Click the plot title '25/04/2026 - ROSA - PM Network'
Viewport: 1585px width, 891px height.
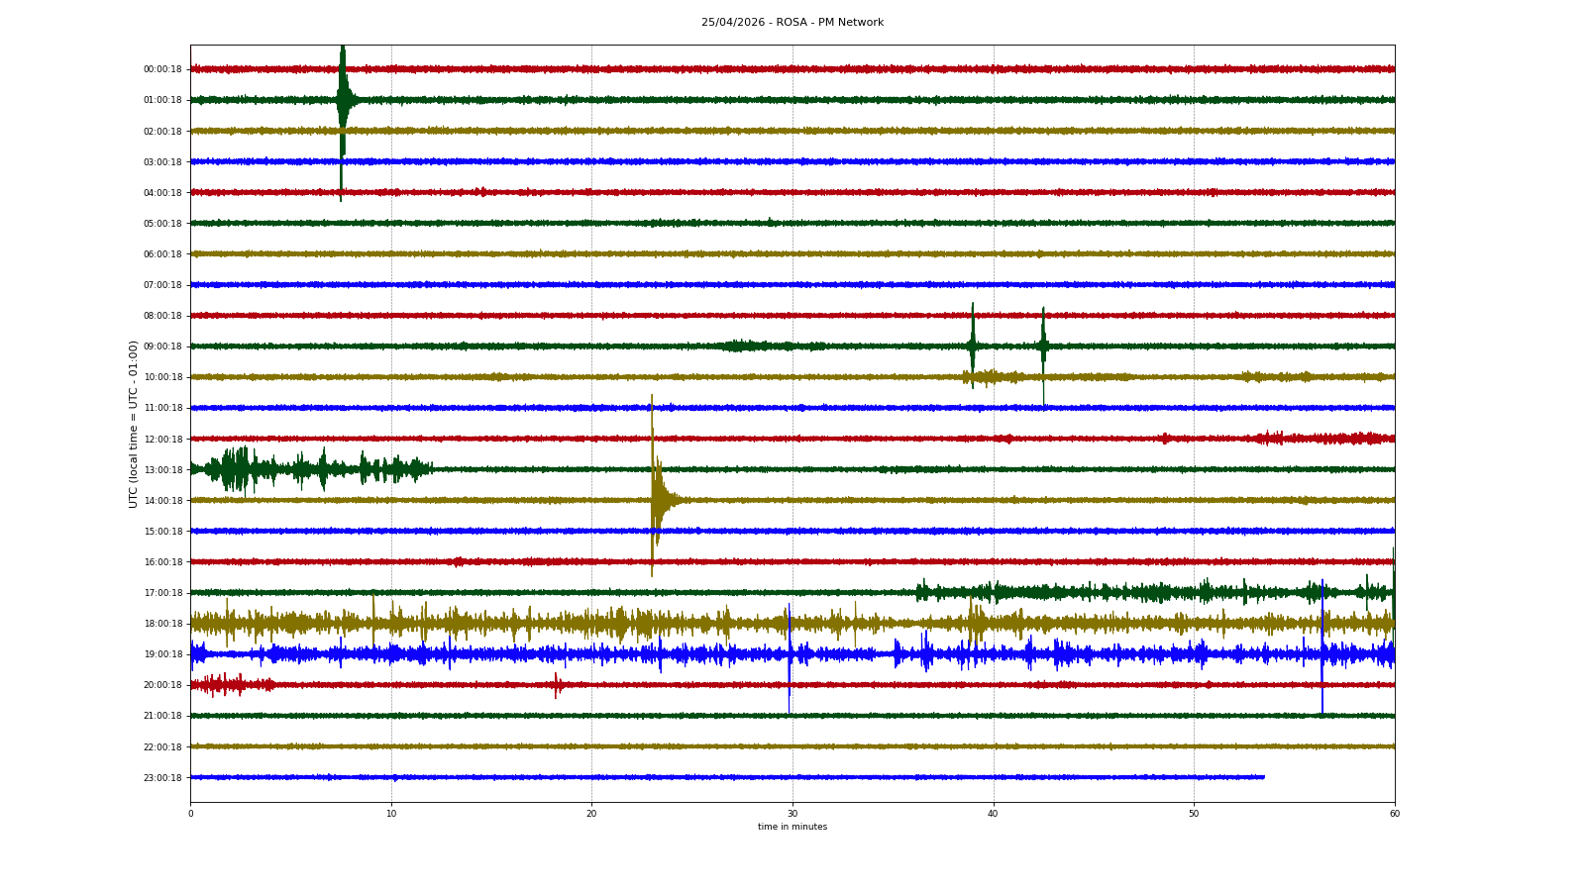792,22
